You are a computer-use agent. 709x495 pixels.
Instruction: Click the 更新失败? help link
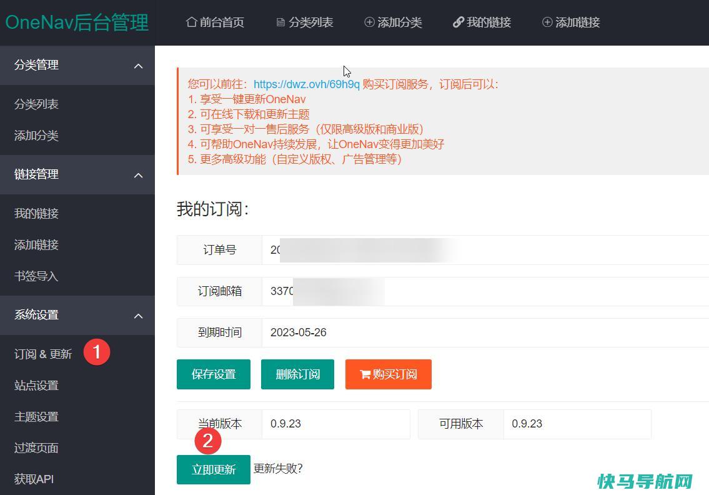[277, 469]
